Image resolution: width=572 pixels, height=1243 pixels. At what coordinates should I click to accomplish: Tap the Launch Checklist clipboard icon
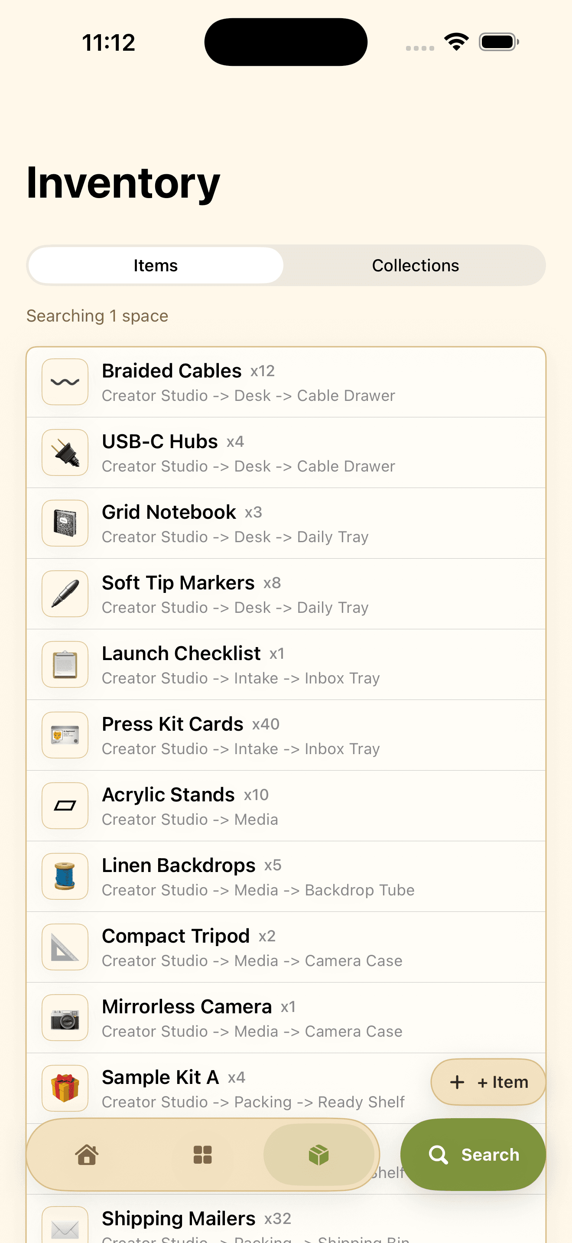click(x=65, y=664)
